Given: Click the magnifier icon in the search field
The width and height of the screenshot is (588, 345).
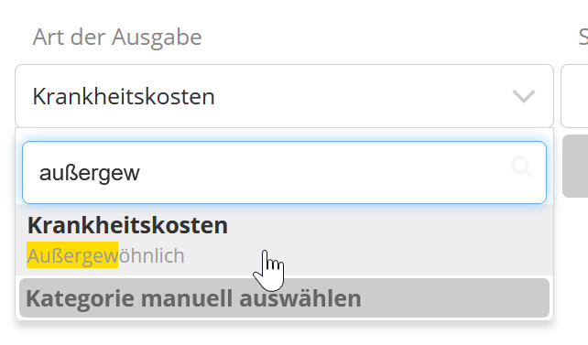Looking at the screenshot, I should click(522, 167).
